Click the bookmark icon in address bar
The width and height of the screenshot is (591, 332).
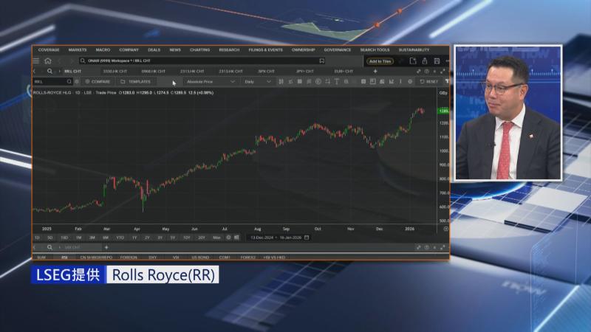322,61
